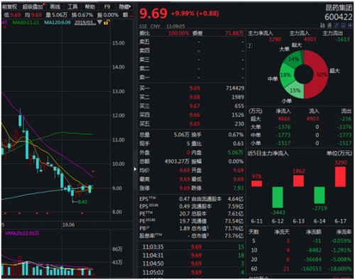The image size is (355, 280).
Task: Click the 2019/03 date link
Action: tap(85, 23)
